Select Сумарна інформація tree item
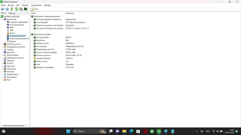Screen dimensions: 241x135 [19, 22]
